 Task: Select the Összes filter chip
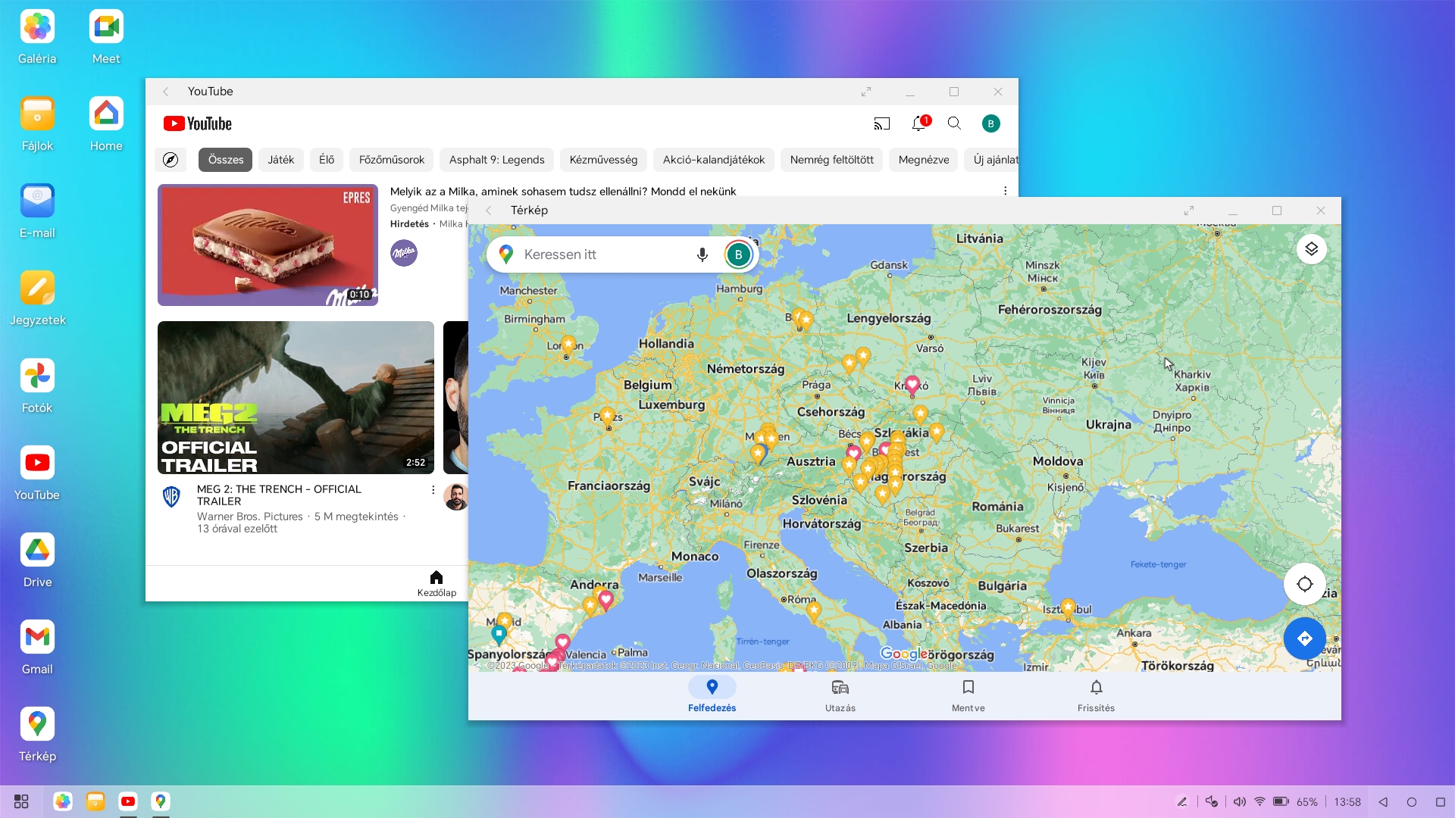pyautogui.click(x=225, y=160)
